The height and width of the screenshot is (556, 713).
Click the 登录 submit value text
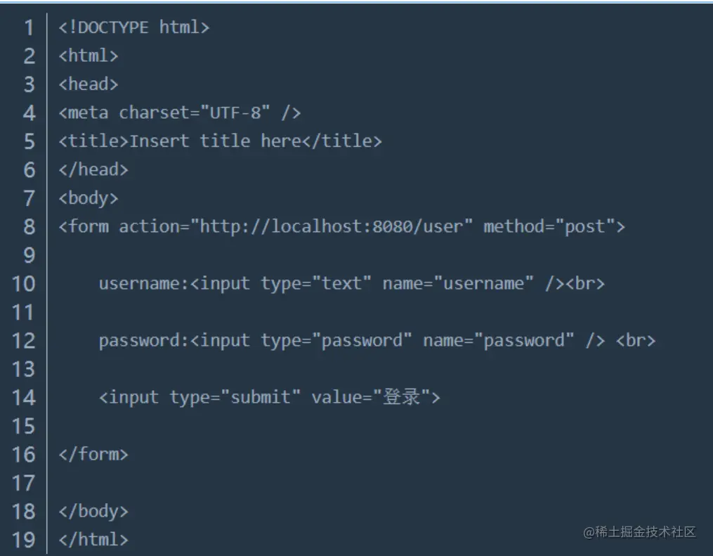coord(402,397)
